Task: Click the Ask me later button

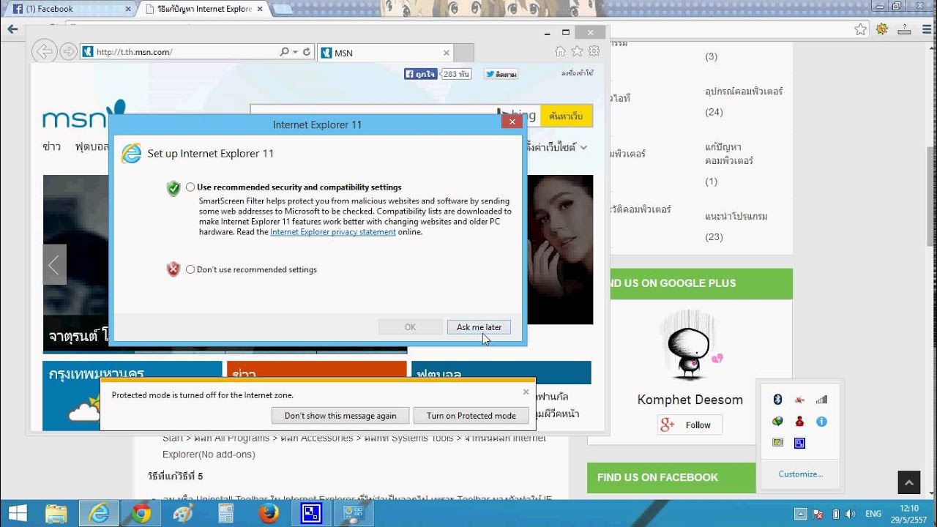Action: click(x=479, y=327)
